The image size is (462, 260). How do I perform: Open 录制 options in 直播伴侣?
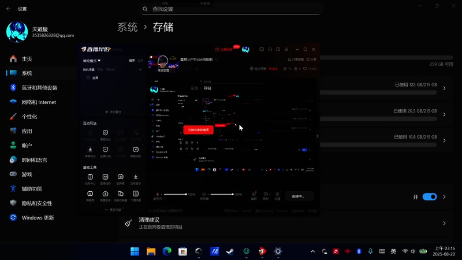[266, 194]
